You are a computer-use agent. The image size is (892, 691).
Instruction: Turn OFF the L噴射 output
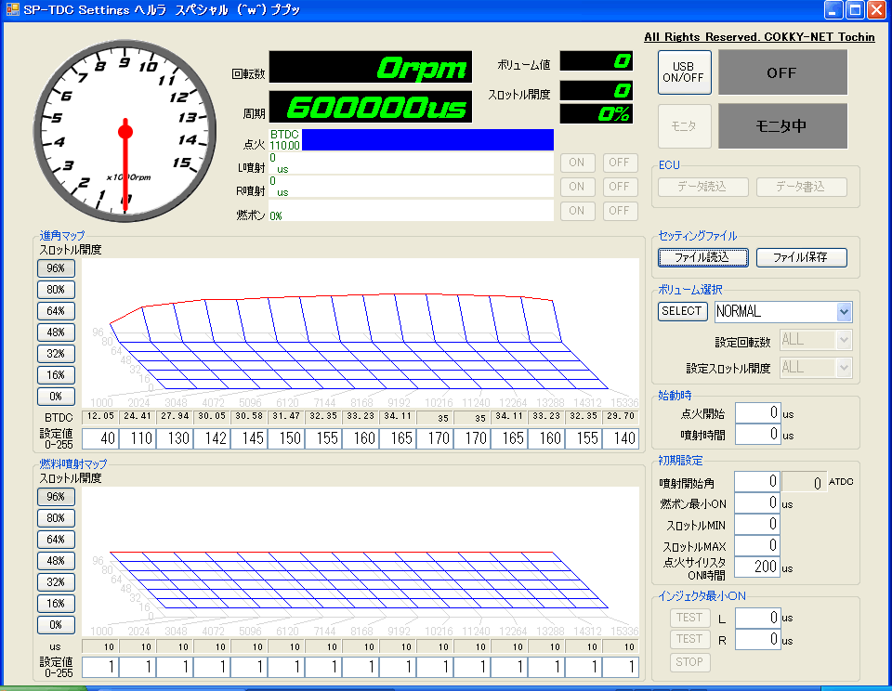pos(620,163)
